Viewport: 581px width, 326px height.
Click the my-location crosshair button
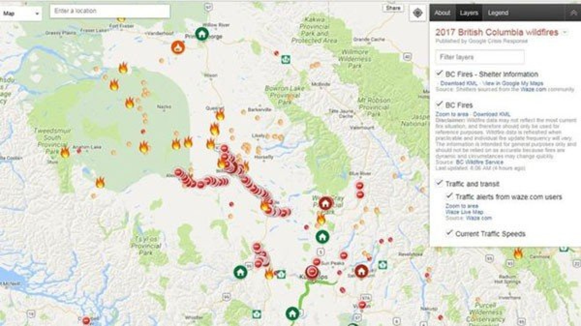pos(418,13)
